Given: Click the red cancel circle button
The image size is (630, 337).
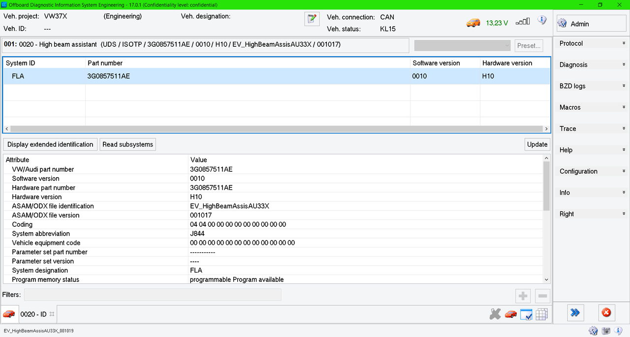Looking at the screenshot, I should [x=606, y=312].
